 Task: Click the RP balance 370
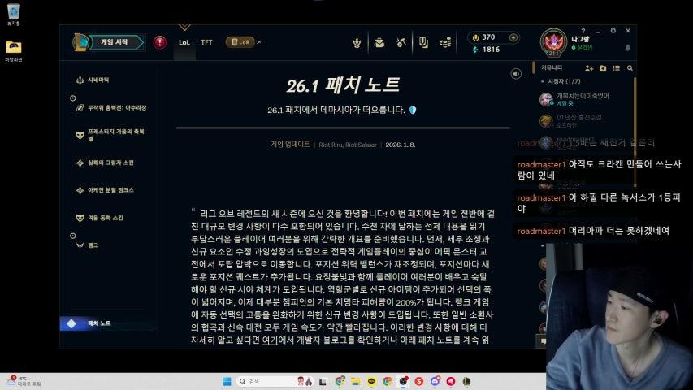(x=484, y=37)
